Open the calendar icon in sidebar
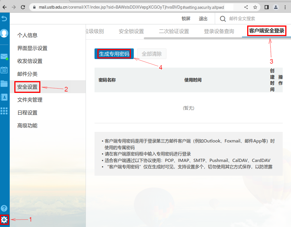Image resolution: width=291 pixels, height=227 pixels. (4, 70)
